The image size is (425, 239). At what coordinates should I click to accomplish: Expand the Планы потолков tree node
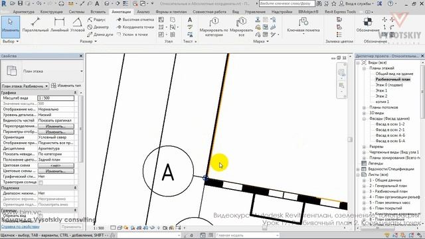(364, 108)
